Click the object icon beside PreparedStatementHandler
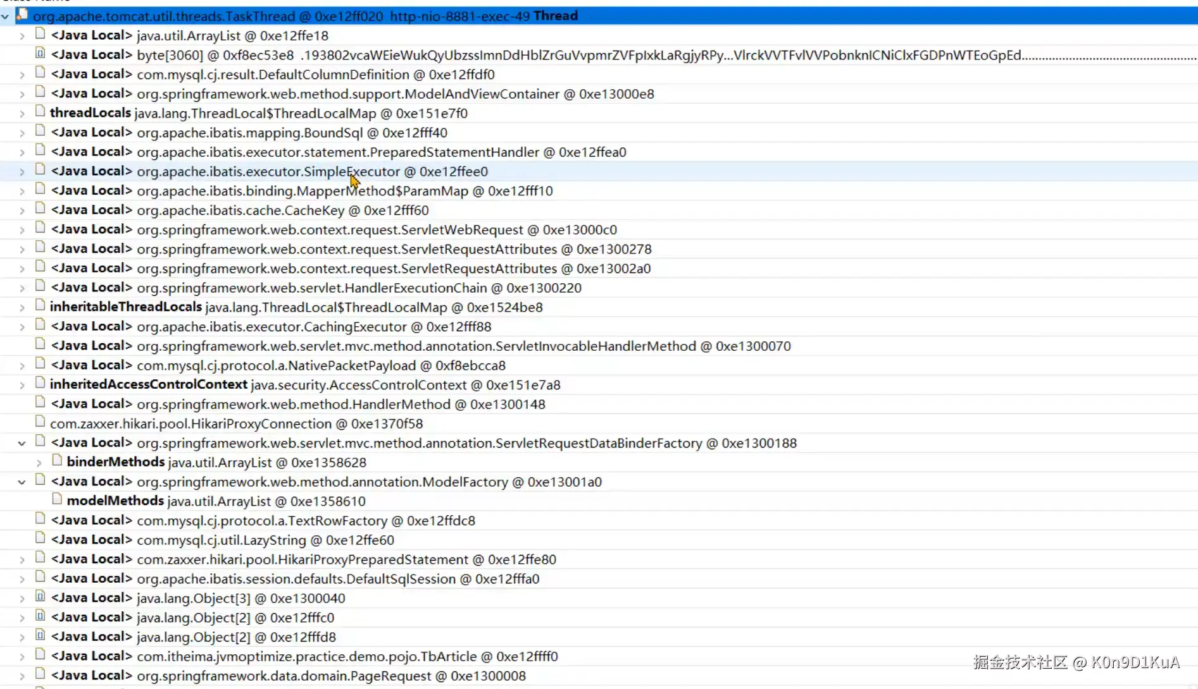 (x=40, y=150)
